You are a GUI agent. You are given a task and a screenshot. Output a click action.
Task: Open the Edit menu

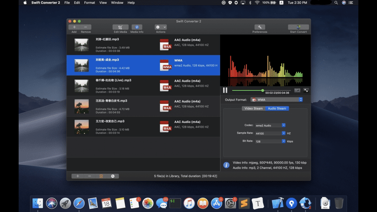(77, 3)
